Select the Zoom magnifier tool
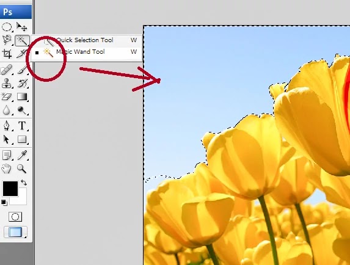This screenshot has width=350, height=265. pyautogui.click(x=21, y=169)
